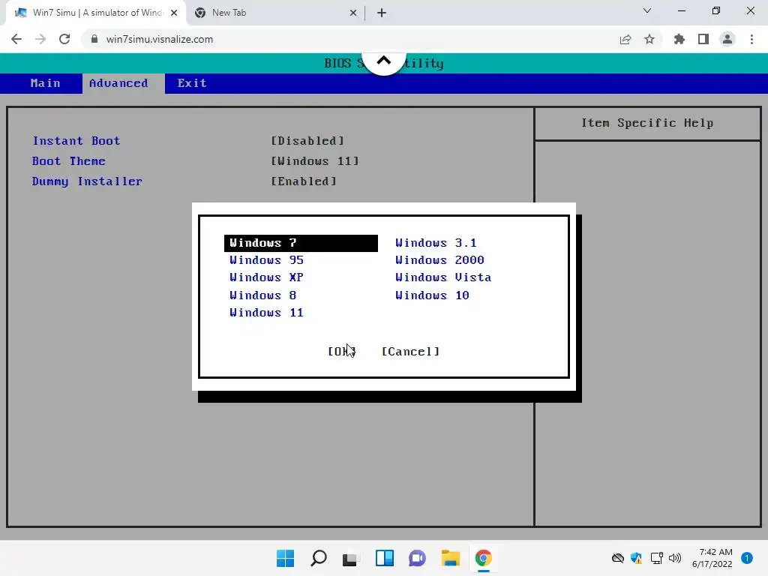Open Chrome three-dot menu
768x576 pixels.
[x=751, y=39]
